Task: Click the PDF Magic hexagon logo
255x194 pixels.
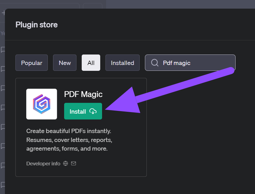Action: click(42, 104)
